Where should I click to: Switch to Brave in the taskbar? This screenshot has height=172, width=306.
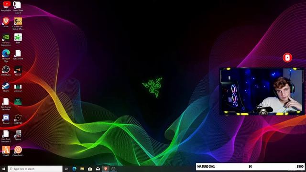(x=106, y=169)
